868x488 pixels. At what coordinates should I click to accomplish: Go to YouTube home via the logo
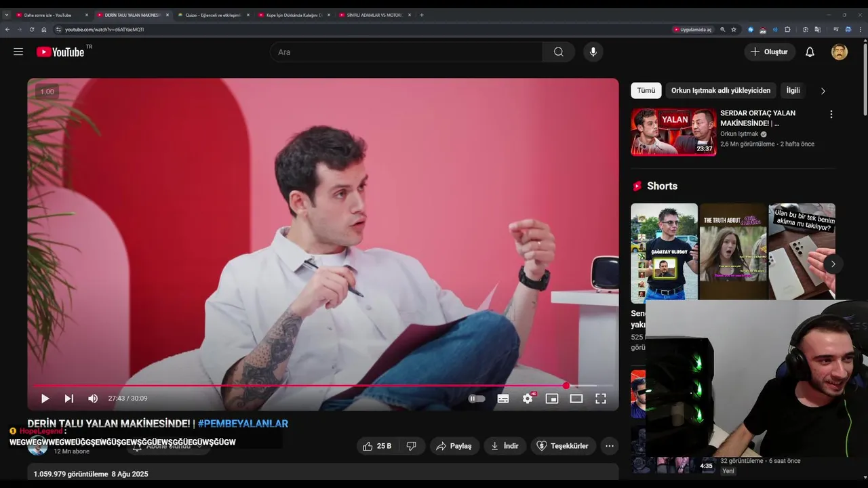click(x=60, y=52)
